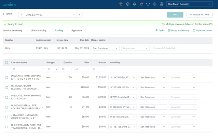
Task: Click Line description filter field
Action: click(x=27, y=69)
